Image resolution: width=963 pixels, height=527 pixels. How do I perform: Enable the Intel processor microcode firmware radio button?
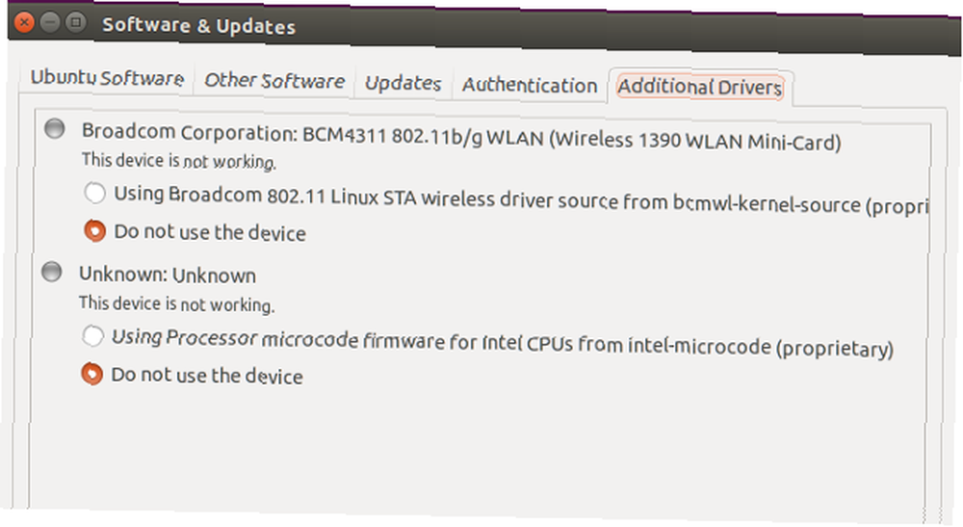tap(92, 335)
